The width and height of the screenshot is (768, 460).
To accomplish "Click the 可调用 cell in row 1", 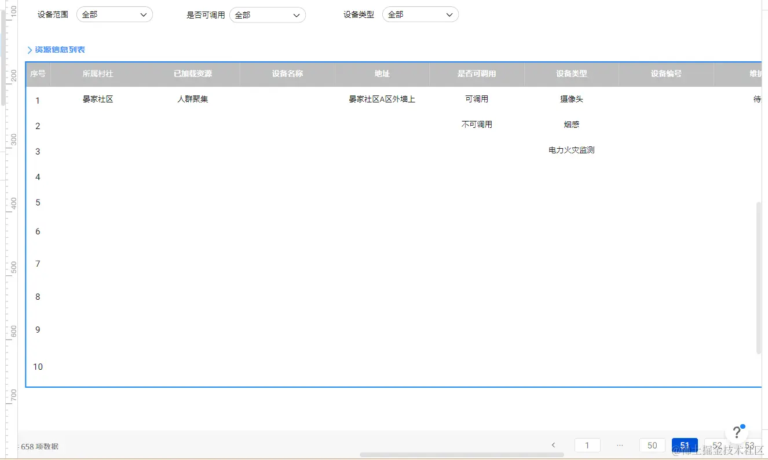I will tap(477, 100).
